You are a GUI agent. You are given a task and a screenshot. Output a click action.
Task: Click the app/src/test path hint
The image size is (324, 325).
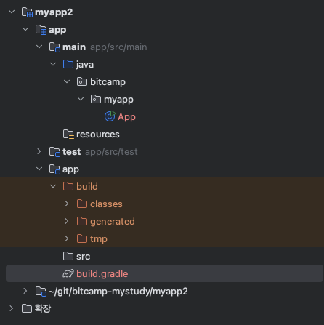coord(111,152)
